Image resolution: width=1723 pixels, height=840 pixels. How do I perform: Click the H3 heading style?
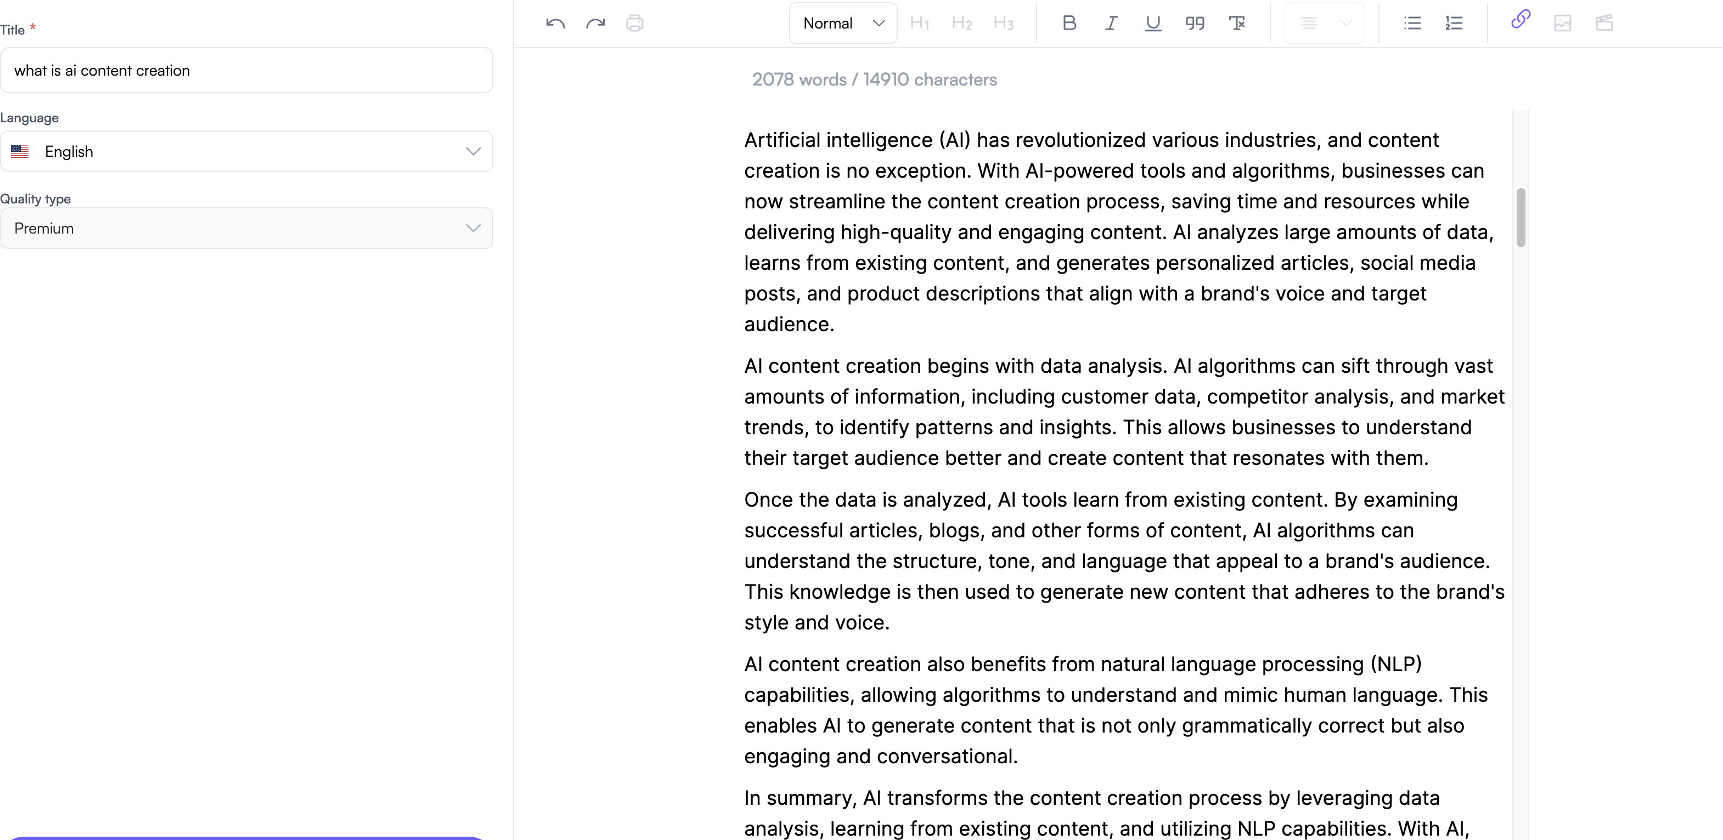[x=1002, y=23]
